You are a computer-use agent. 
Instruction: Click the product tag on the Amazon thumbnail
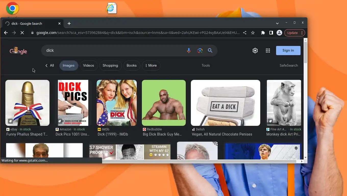[60, 121]
